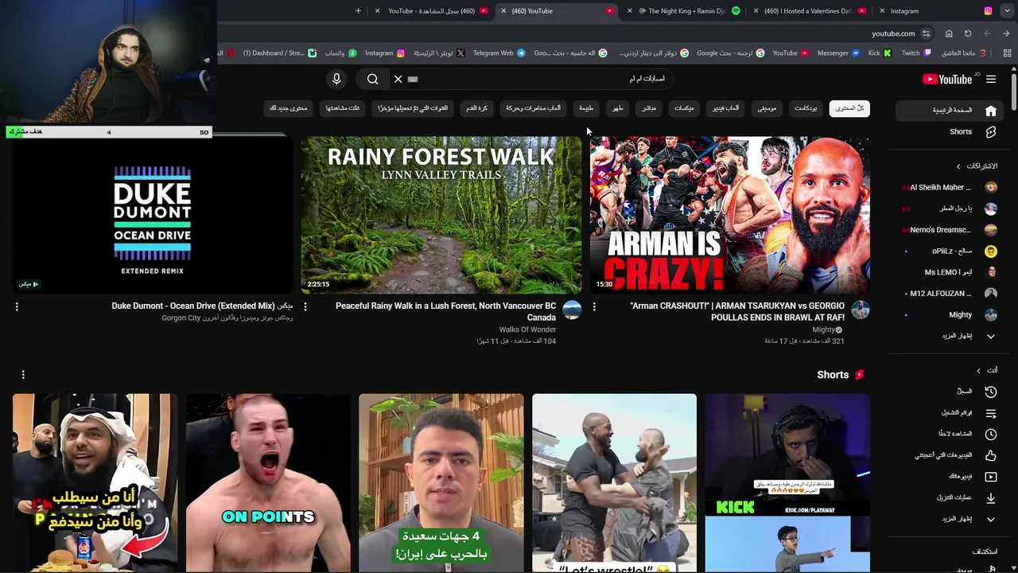Open Ms LEMO subscription channel
Screen dimensions: 1018x573
[x=949, y=272]
